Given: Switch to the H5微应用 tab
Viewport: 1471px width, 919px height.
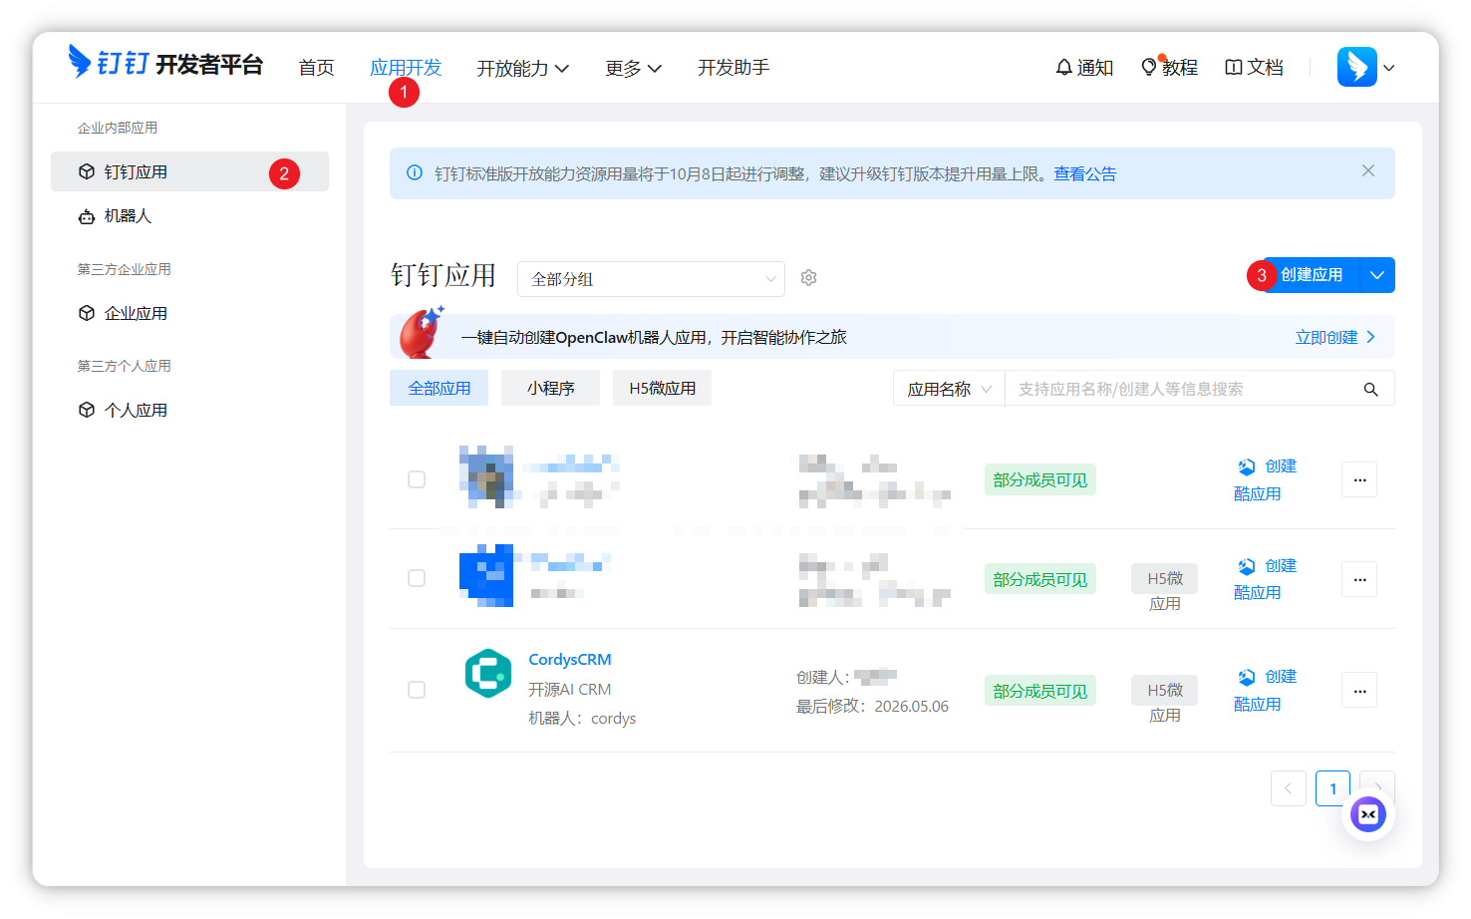Looking at the screenshot, I should tap(663, 388).
